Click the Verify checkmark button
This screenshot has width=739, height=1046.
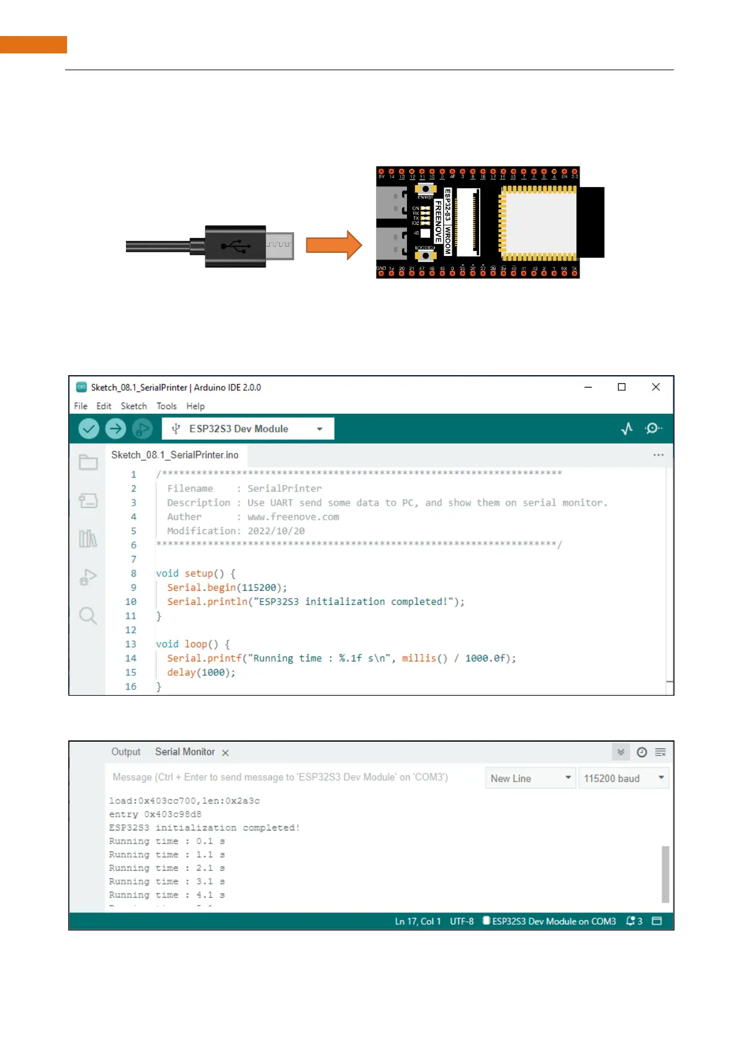point(89,429)
